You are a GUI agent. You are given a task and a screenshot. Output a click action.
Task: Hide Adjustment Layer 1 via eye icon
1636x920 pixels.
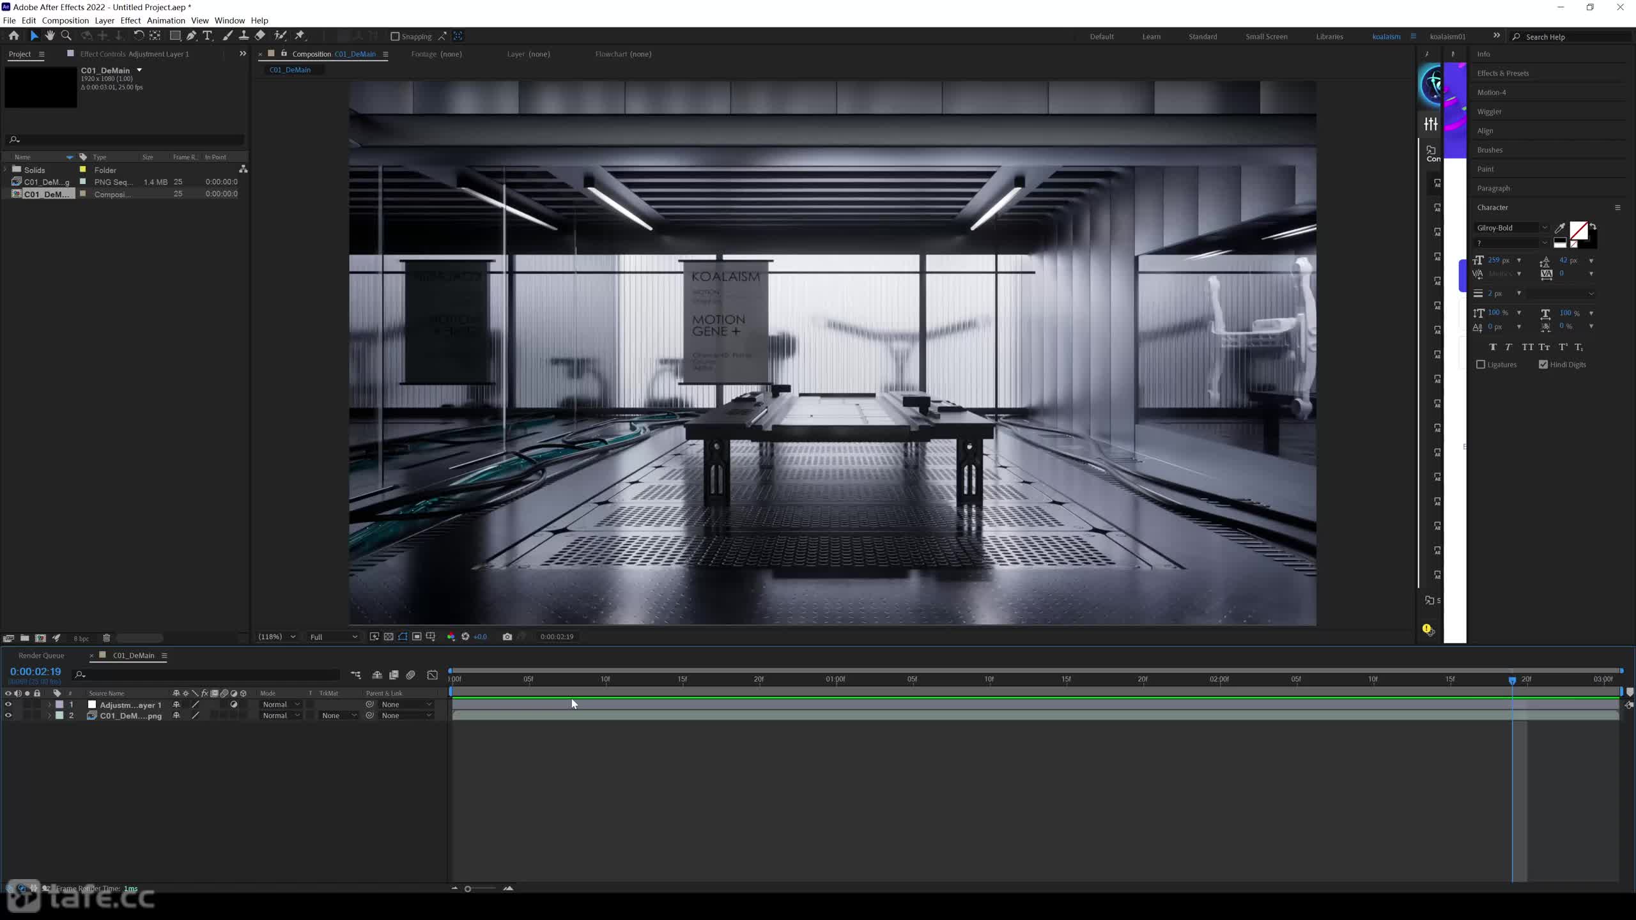pos(8,705)
